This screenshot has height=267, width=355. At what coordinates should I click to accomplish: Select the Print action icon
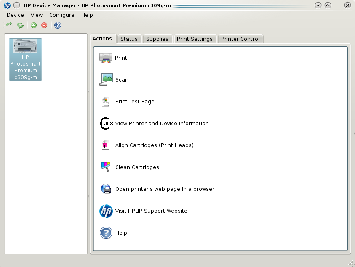pyautogui.click(x=105, y=58)
